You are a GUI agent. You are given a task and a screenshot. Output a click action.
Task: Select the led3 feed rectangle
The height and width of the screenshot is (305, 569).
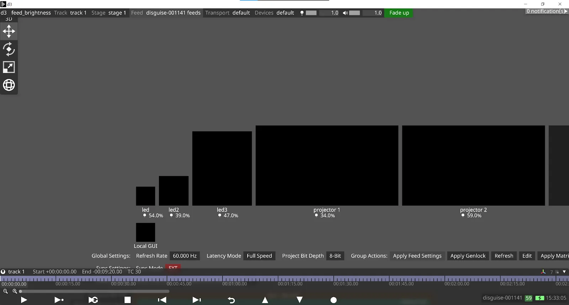pyautogui.click(x=222, y=168)
